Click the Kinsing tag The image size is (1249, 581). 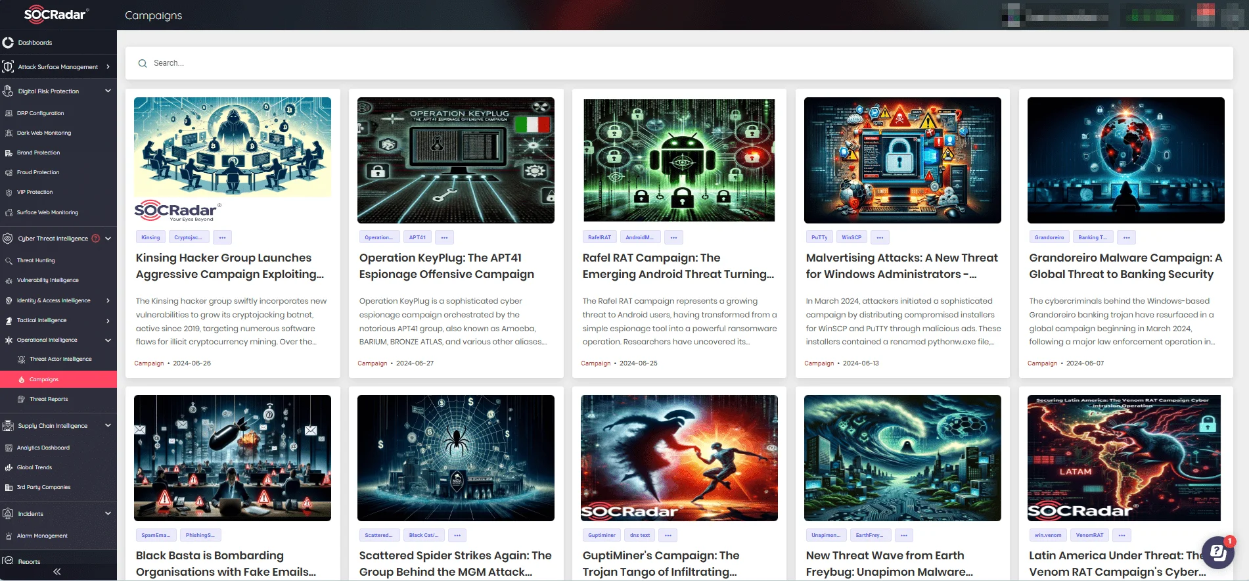tap(150, 237)
